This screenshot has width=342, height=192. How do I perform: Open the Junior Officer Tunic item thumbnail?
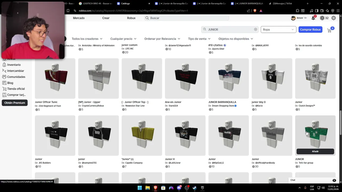pyautogui.click(x=55, y=78)
